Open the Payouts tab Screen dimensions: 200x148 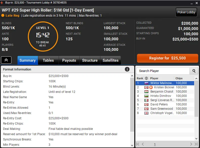click(x=69, y=60)
